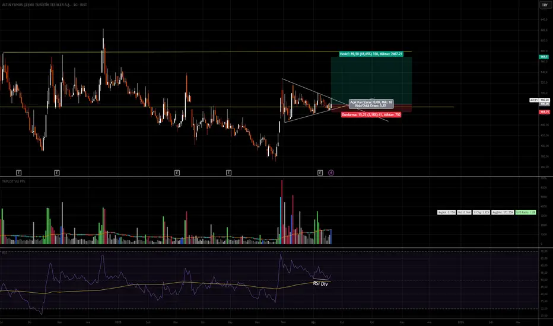Click the fifth earnings E marker
Viewport: 553px width, 326px height.
(x=320, y=172)
